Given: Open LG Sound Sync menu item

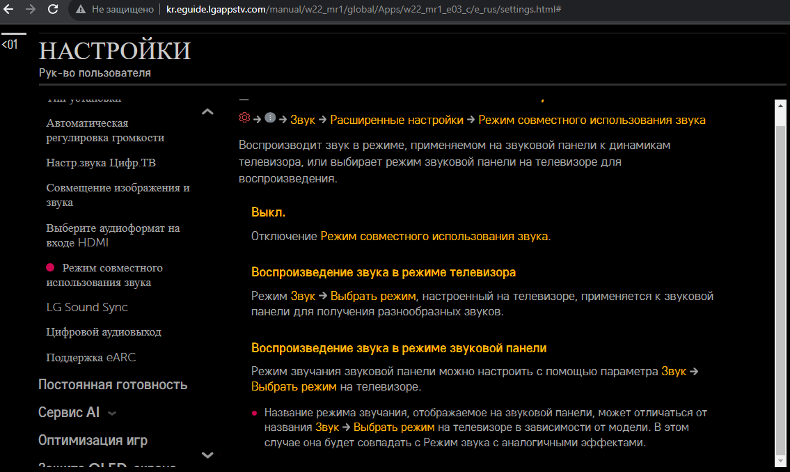Looking at the screenshot, I should tap(87, 307).
